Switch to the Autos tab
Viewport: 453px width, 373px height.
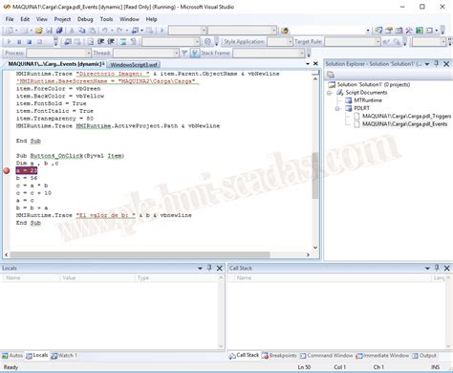pos(12,355)
